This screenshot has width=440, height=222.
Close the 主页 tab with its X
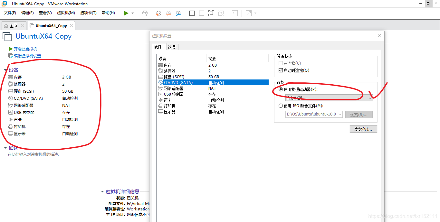23,26
